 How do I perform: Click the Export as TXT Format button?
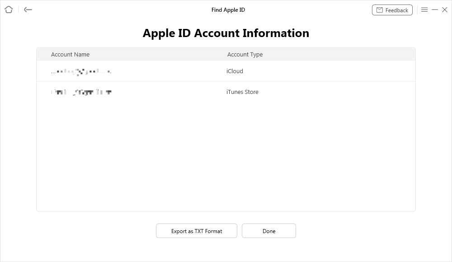tap(196, 231)
